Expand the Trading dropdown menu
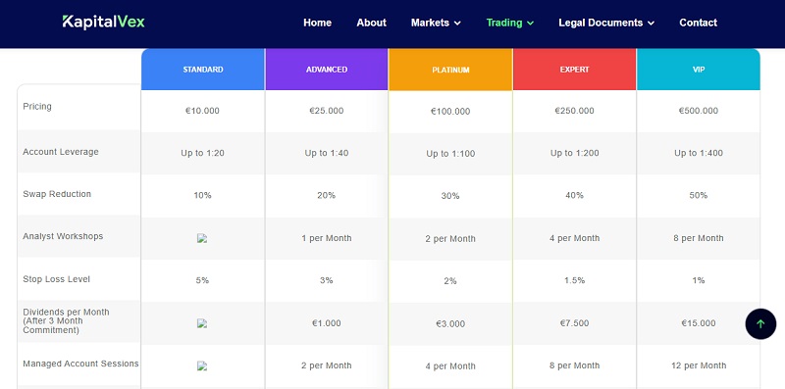Viewport: 785px width, 389px height. [509, 23]
